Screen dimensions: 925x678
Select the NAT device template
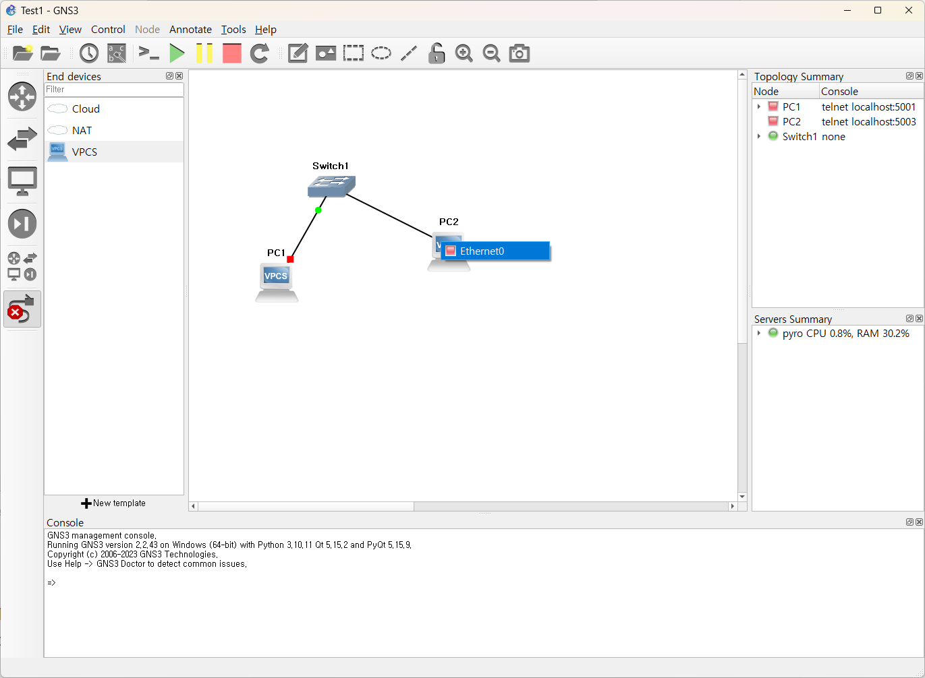coord(114,130)
